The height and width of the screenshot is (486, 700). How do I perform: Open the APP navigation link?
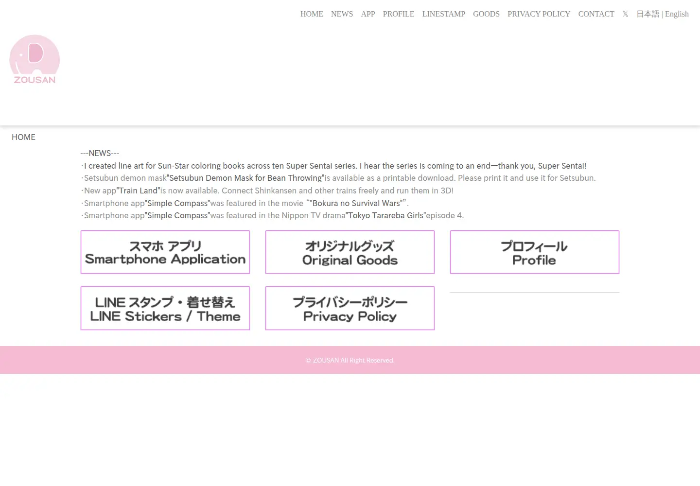tap(368, 14)
